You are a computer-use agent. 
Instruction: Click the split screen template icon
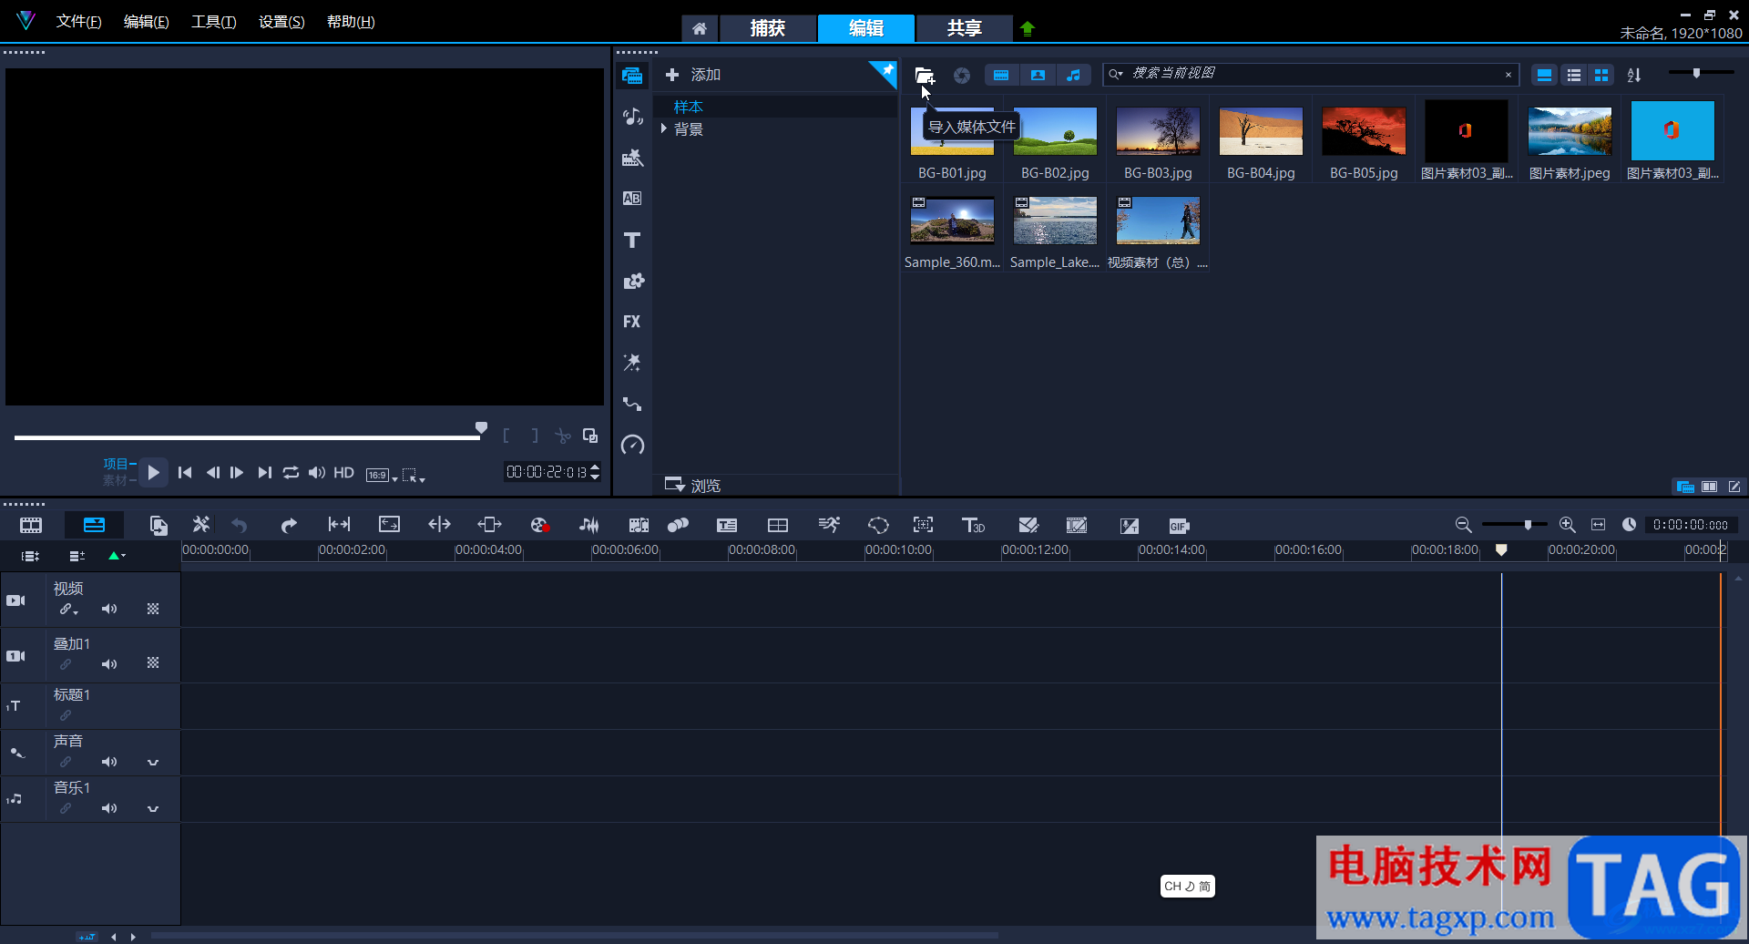click(778, 525)
